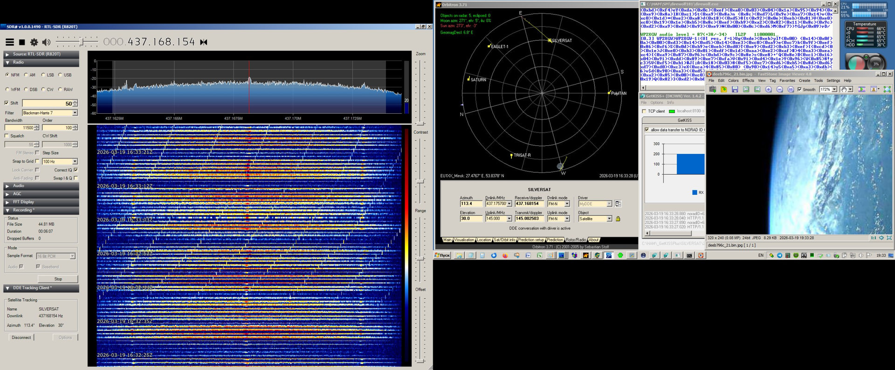Click the FastStone fullscreen icon
Screen dimensions: 895x370
pos(887,89)
